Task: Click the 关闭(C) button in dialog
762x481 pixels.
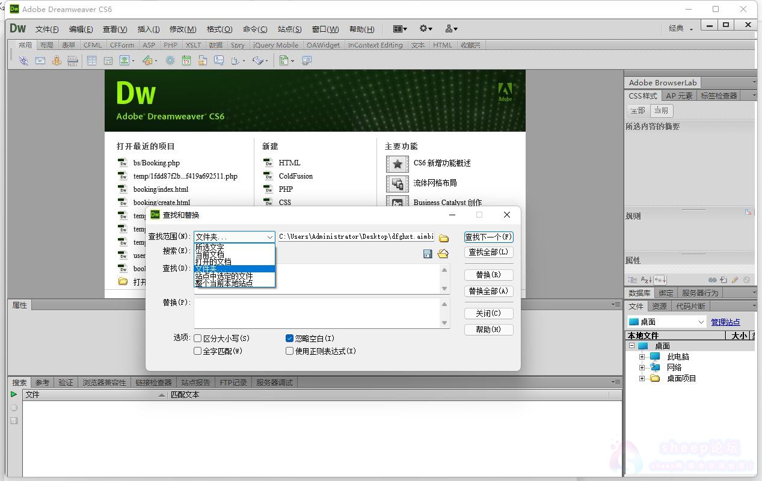Action: pyautogui.click(x=489, y=313)
